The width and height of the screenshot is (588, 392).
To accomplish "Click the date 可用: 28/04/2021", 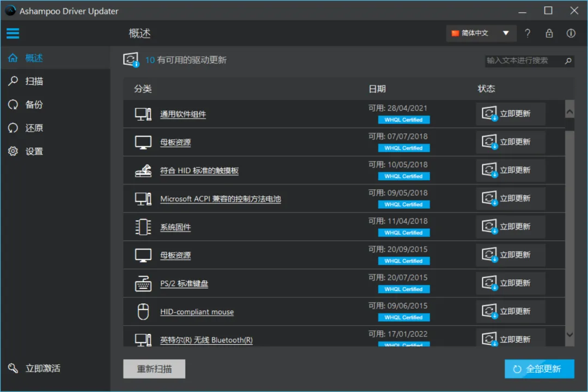I will [x=398, y=108].
